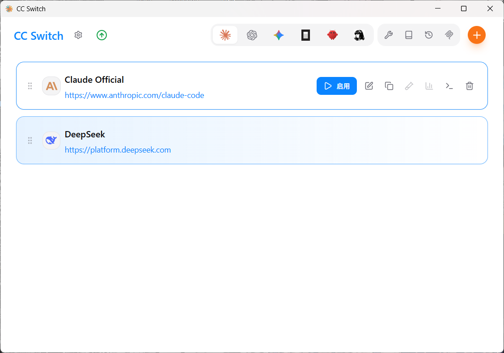This screenshot has height=353, width=504.
Task: Open the wrench tools icon
Action: pyautogui.click(x=389, y=35)
